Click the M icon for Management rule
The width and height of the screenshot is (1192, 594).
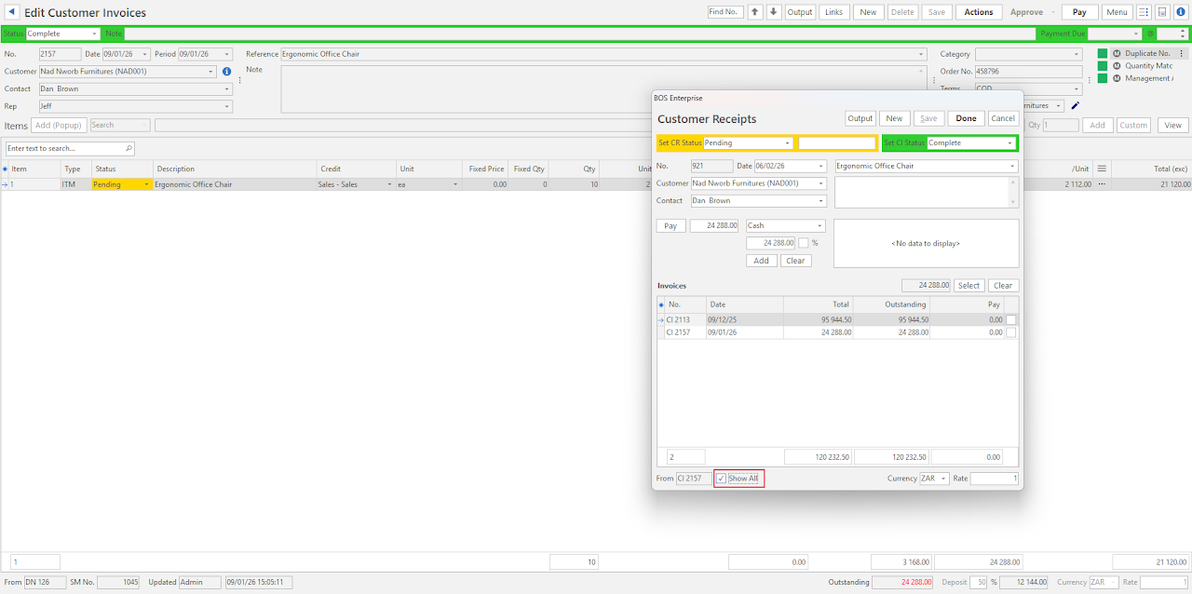point(1117,78)
